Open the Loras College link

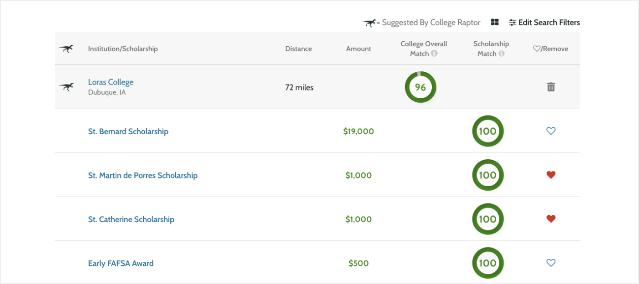click(110, 82)
